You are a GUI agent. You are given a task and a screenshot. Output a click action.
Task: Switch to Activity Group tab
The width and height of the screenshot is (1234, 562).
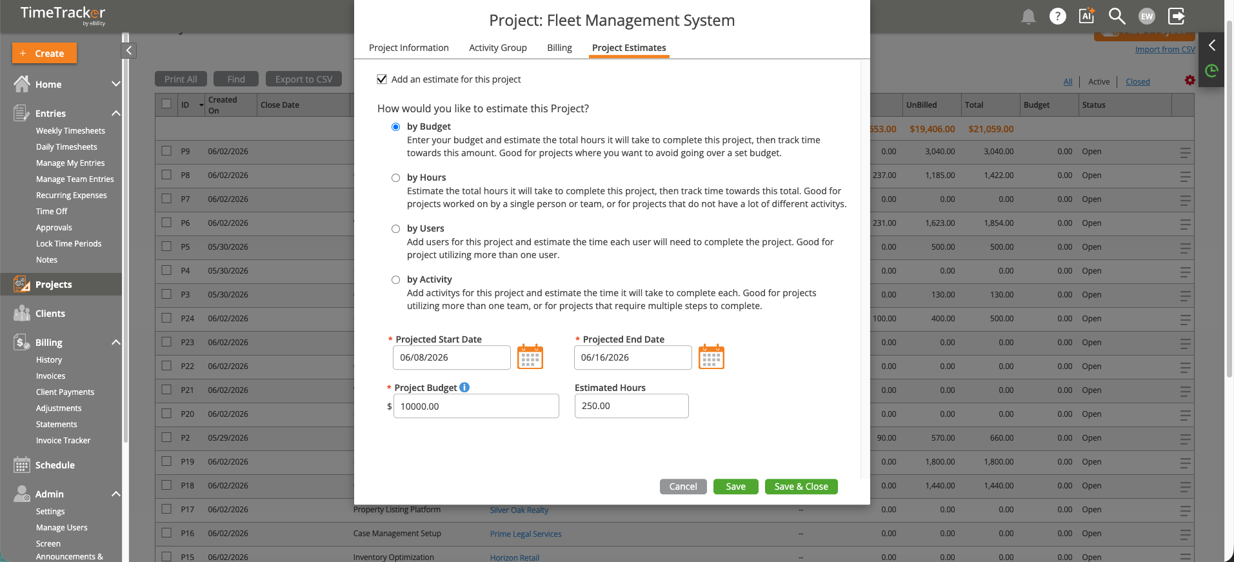point(497,48)
